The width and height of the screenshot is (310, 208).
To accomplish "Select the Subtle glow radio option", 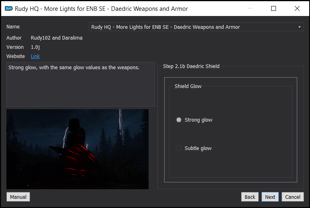I will pos(193,148).
